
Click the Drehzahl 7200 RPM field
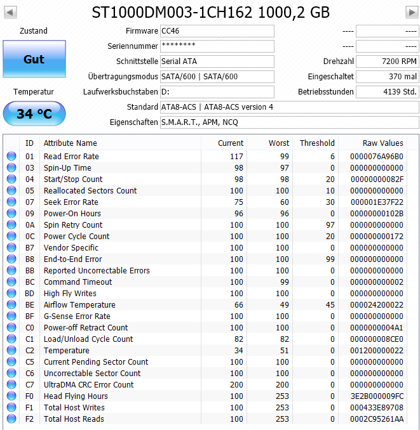pos(388,62)
